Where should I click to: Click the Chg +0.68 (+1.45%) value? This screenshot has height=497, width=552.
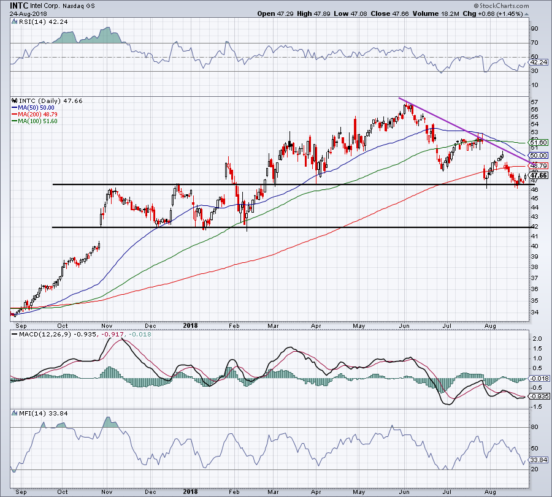[493, 13]
